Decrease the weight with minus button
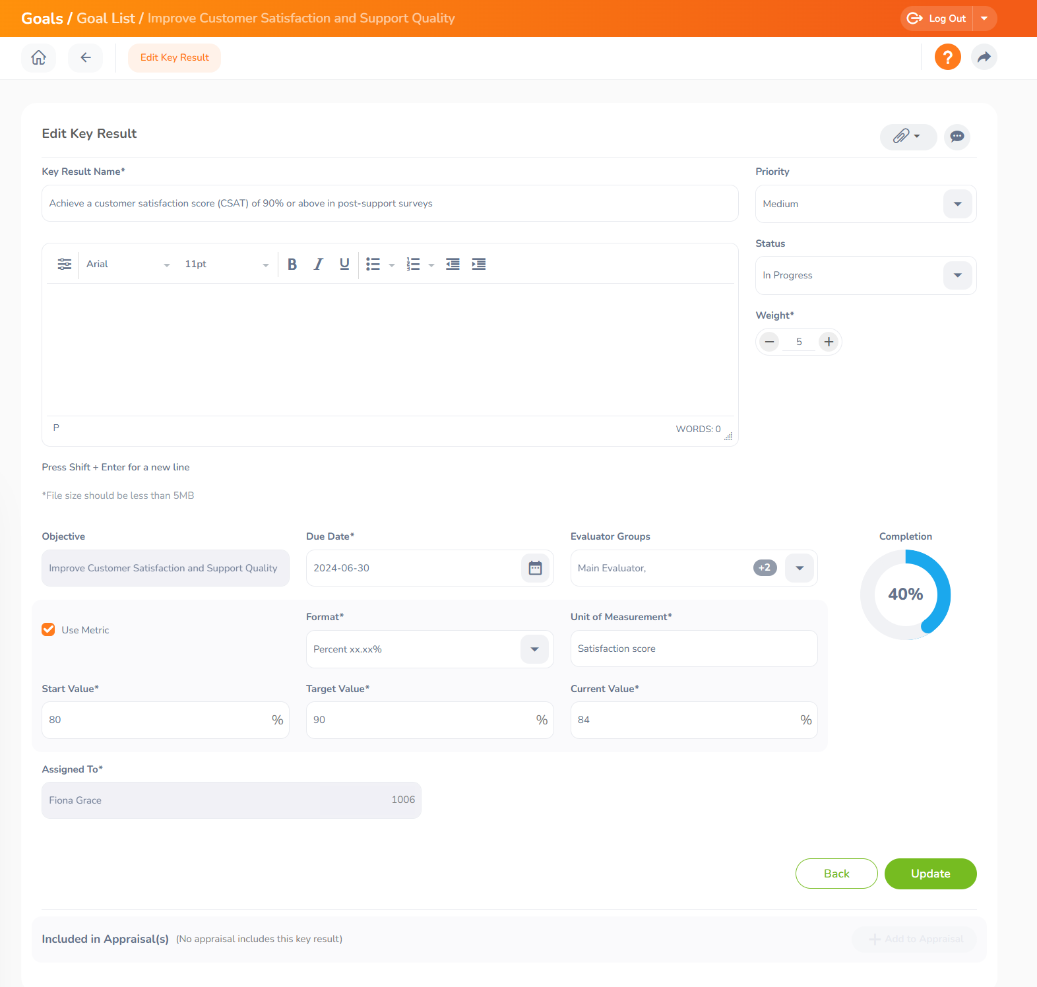The image size is (1037, 987). point(769,342)
